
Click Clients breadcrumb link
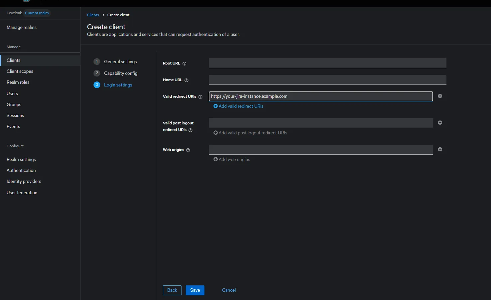pos(93,15)
